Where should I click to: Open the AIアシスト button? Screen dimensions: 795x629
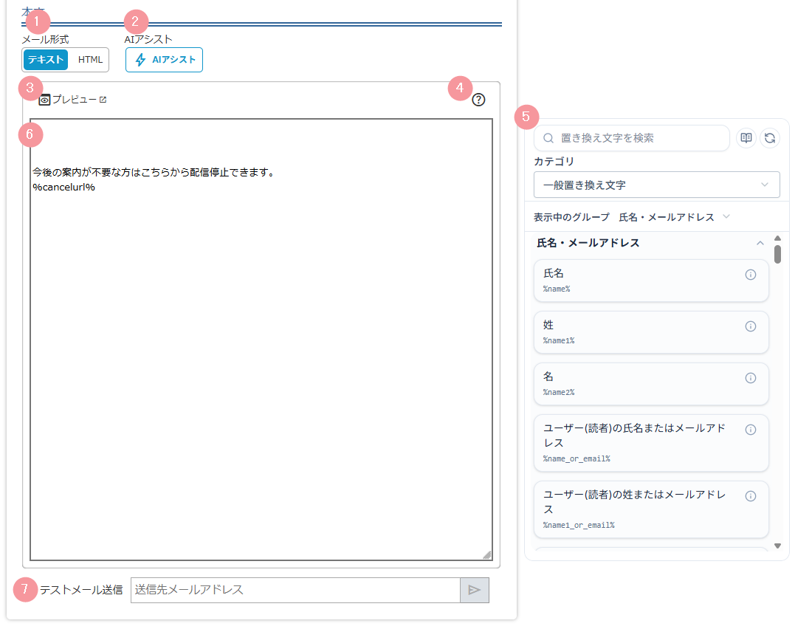(x=165, y=60)
